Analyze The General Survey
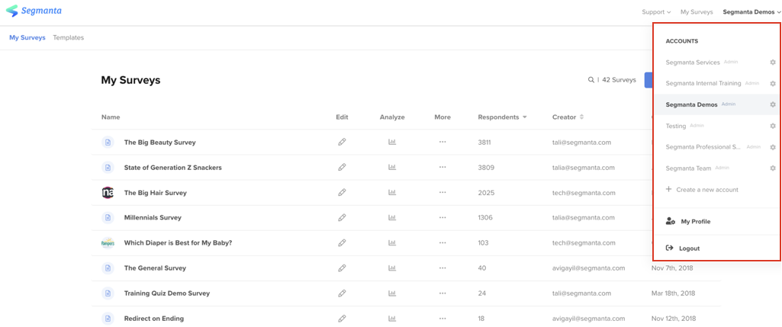Image resolution: width=782 pixels, height=327 pixels. click(x=392, y=268)
